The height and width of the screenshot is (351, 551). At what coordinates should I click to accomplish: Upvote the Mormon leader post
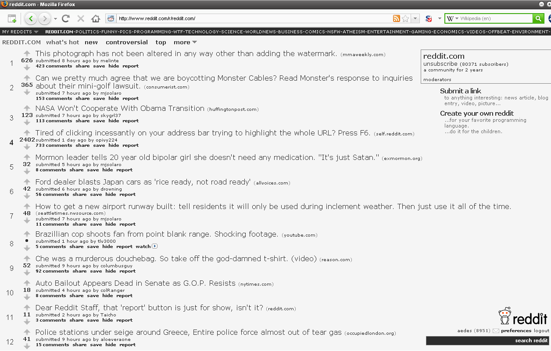click(27, 158)
